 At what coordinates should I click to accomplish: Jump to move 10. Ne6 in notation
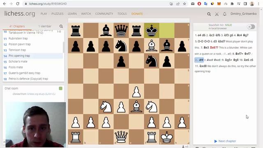pyautogui.click(x=247, y=60)
